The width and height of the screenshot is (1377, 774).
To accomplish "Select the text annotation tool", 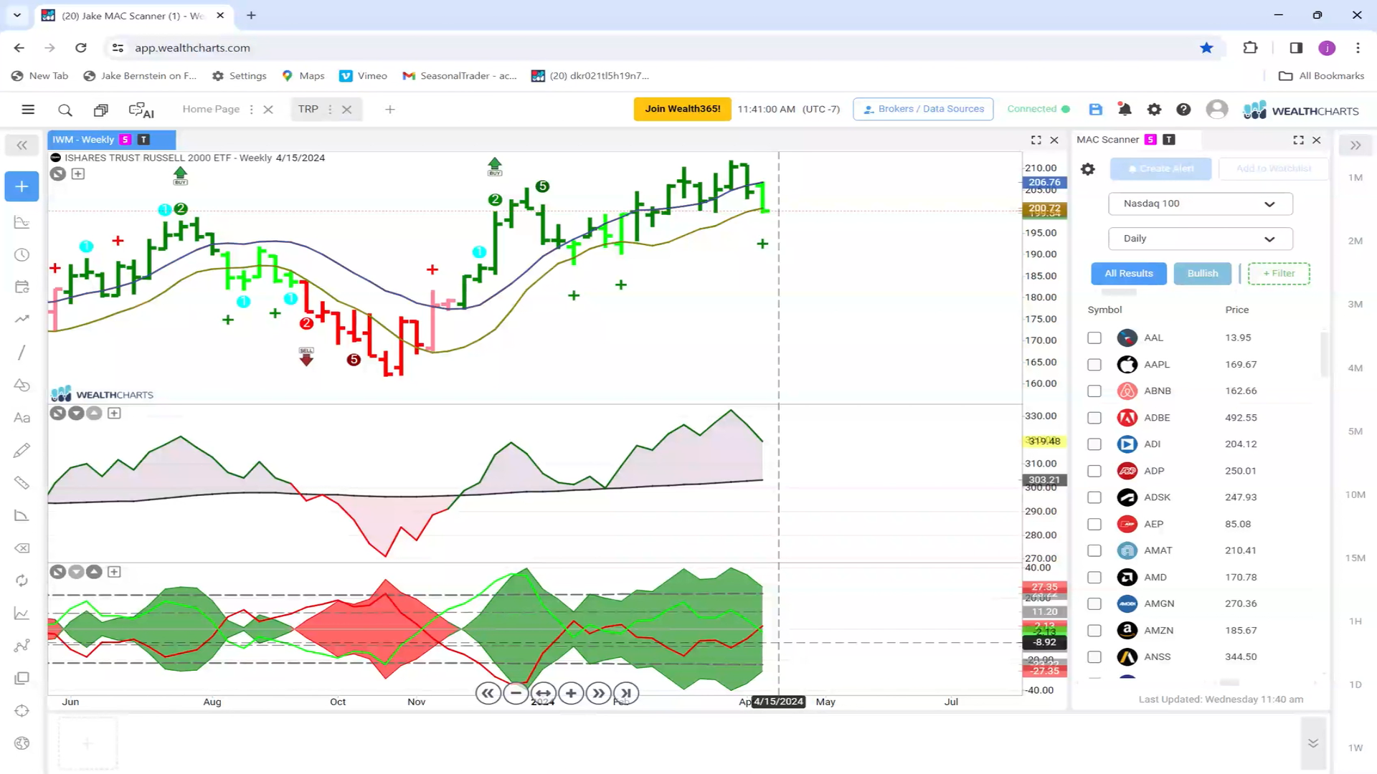I will click(22, 418).
